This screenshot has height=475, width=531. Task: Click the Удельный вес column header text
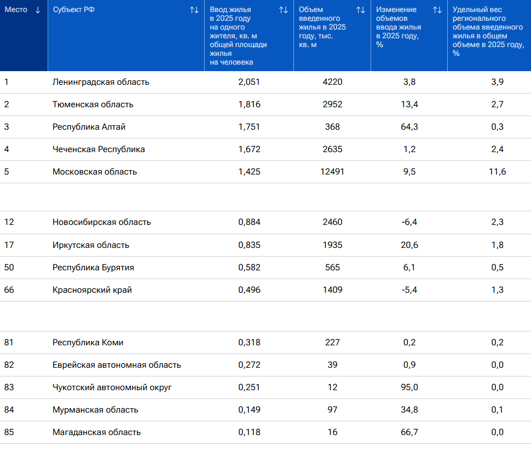click(x=487, y=31)
